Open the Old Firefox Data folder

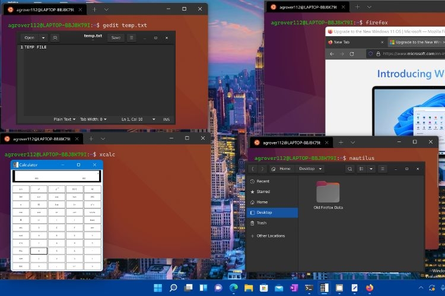pyautogui.click(x=328, y=194)
